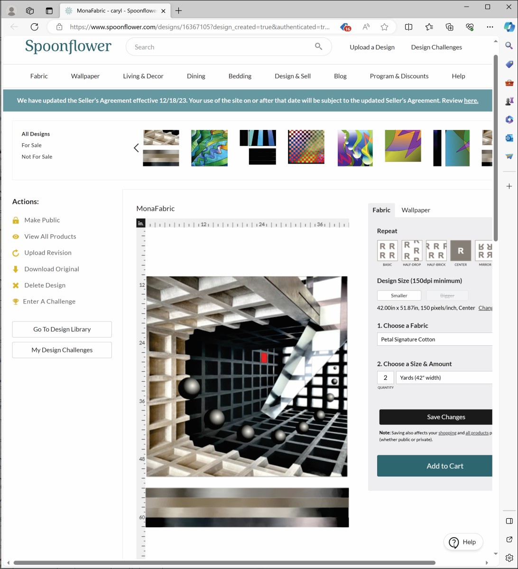The image size is (518, 569).
Task: Open the Edge sidebar tools briefcase icon
Action: click(509, 83)
